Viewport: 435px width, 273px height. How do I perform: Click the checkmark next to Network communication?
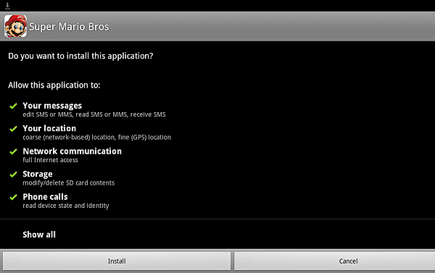tap(13, 151)
